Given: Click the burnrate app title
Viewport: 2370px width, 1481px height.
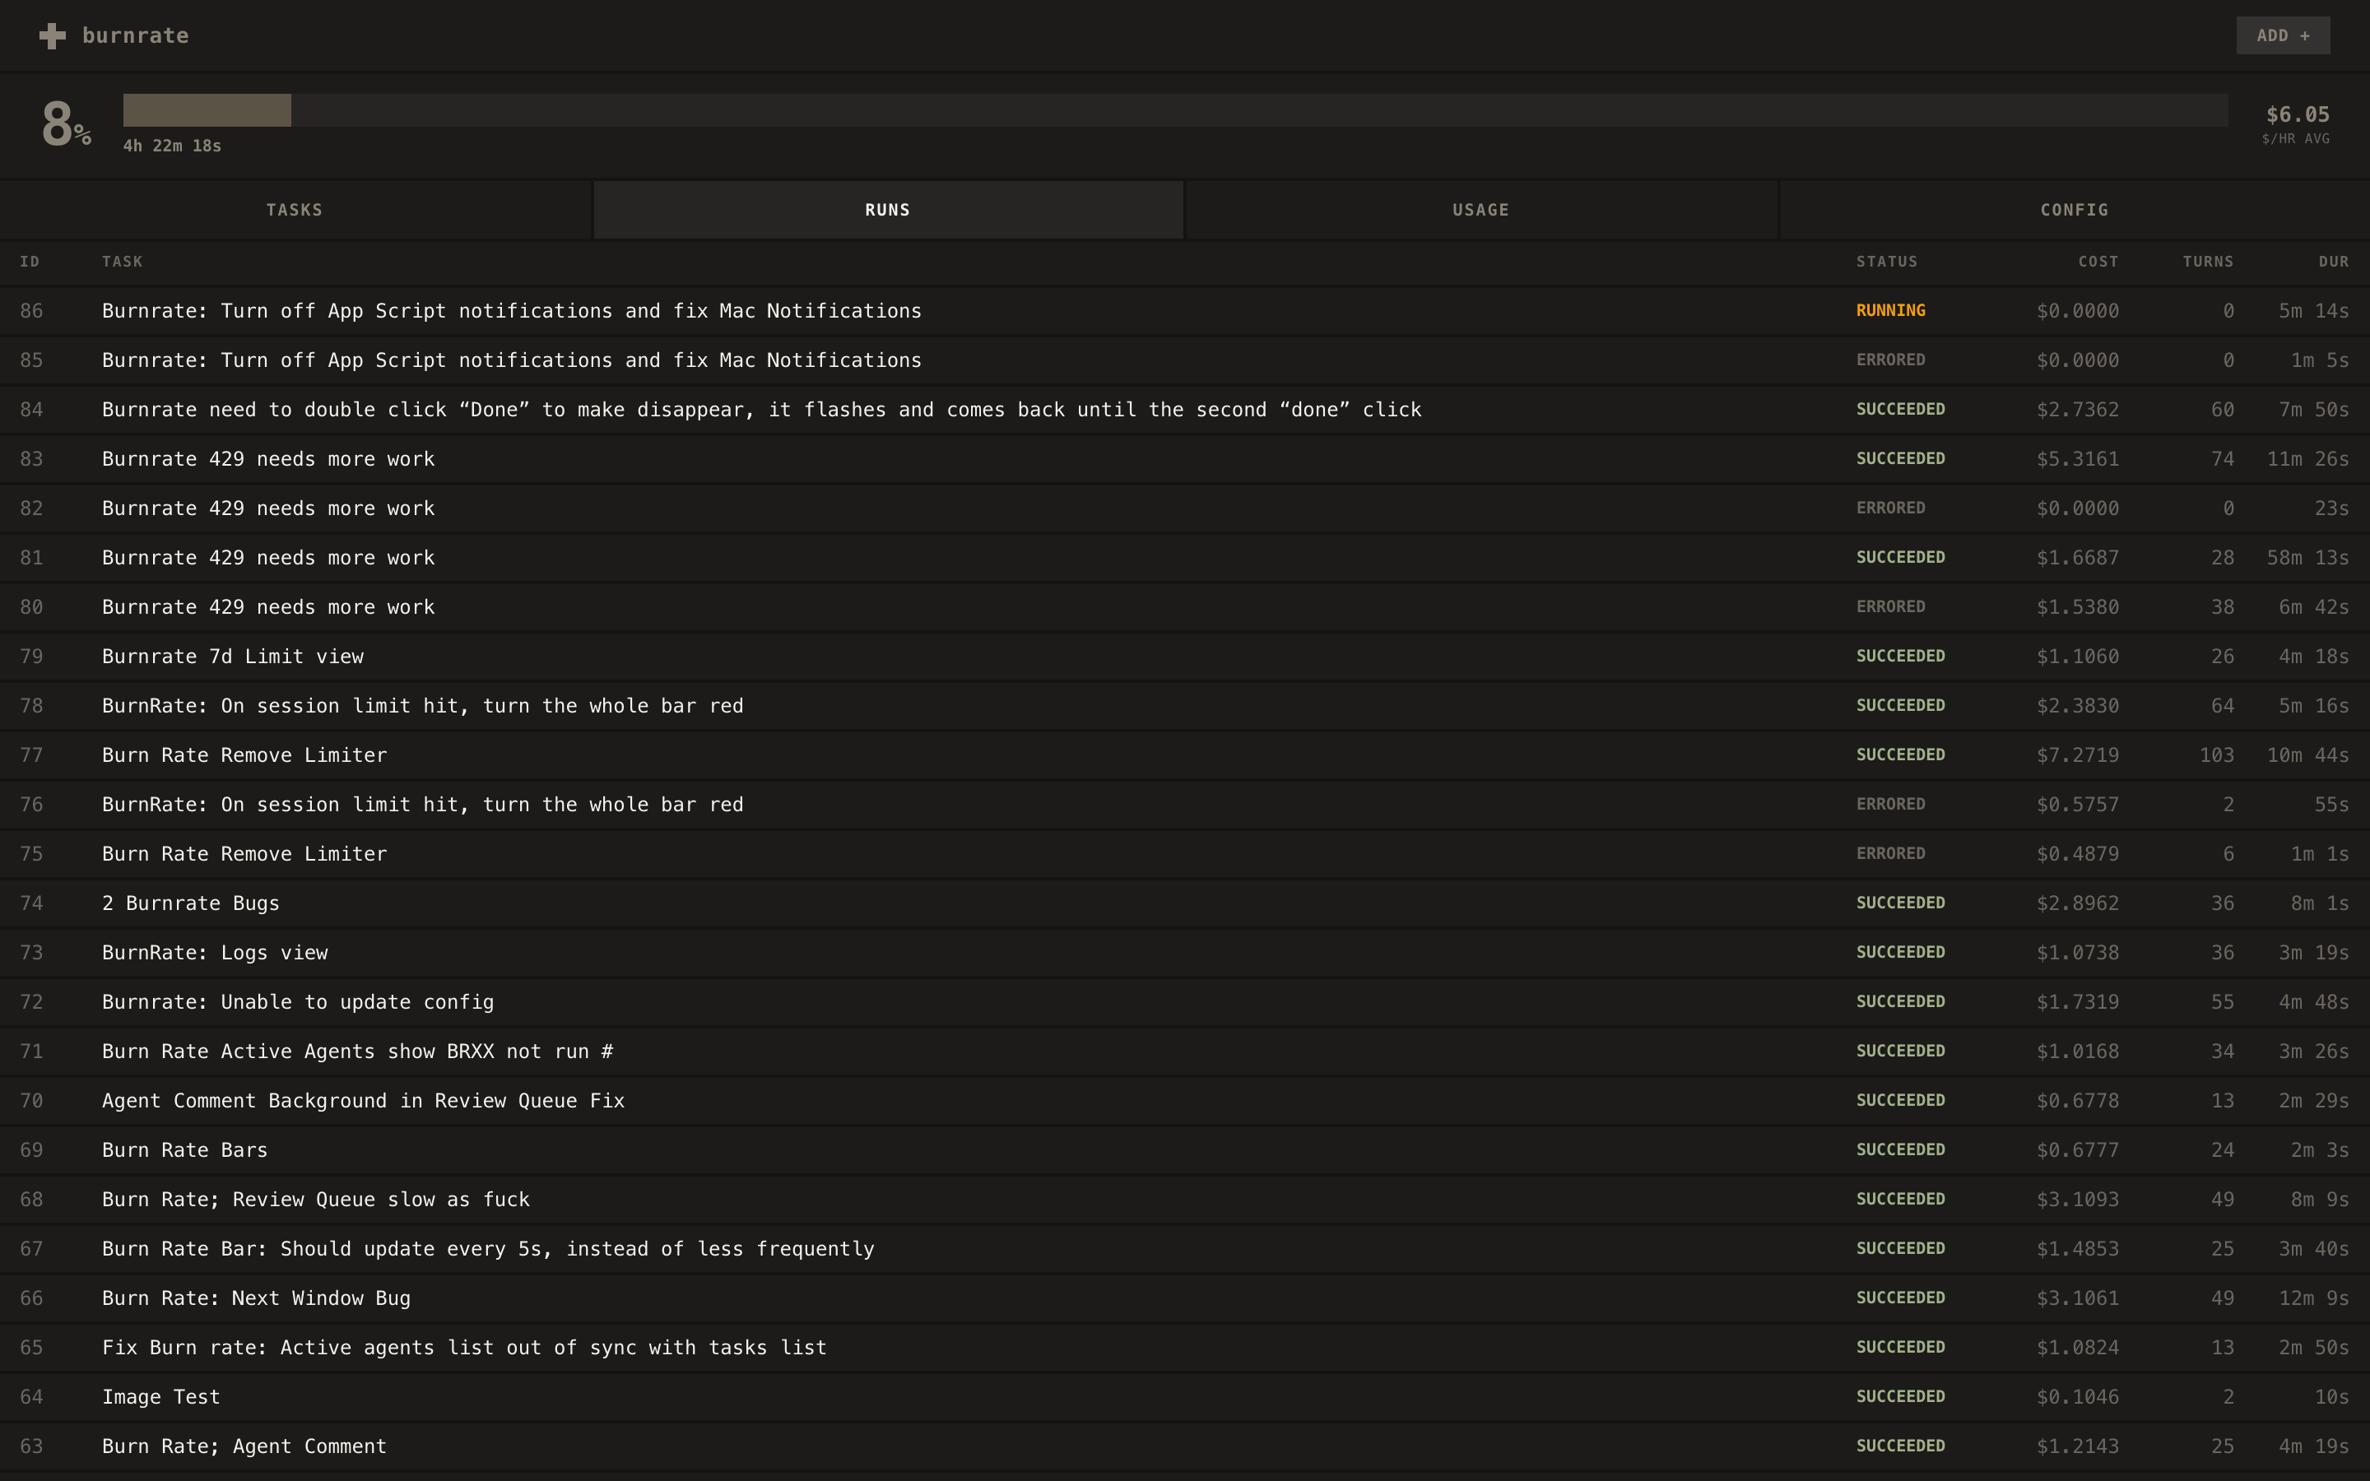Looking at the screenshot, I should pos(136,36).
